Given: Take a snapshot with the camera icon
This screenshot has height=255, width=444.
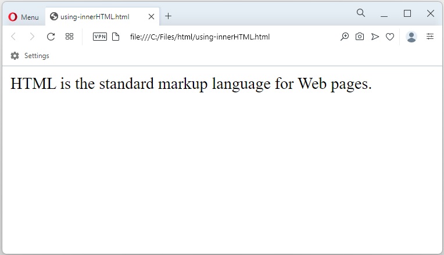Looking at the screenshot, I should (360, 37).
